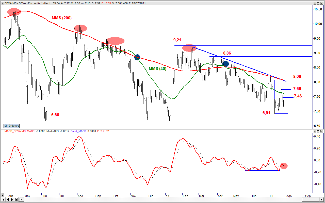Image resolution: width=325 pixels, height=203 pixels.
Task: Select the 'MMS (200)' moving average label
Action: click(62, 18)
